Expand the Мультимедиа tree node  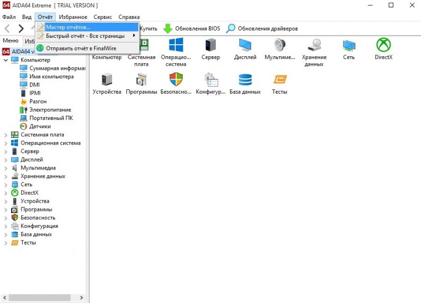click(6, 168)
